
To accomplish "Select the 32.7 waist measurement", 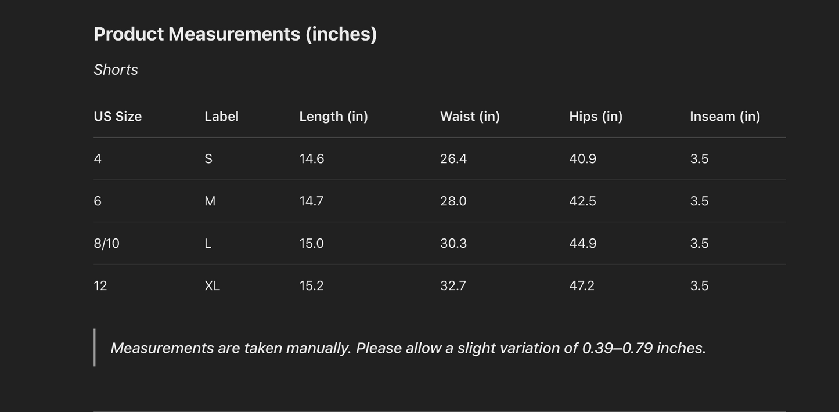I will tap(453, 285).
